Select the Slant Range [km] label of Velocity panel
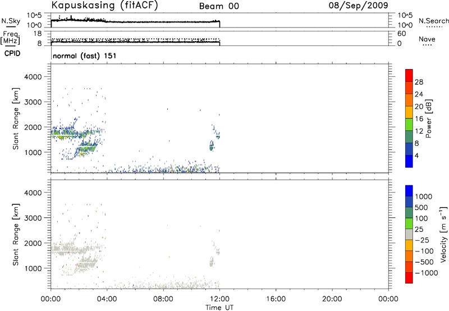The image size is (449, 311). click(16, 234)
